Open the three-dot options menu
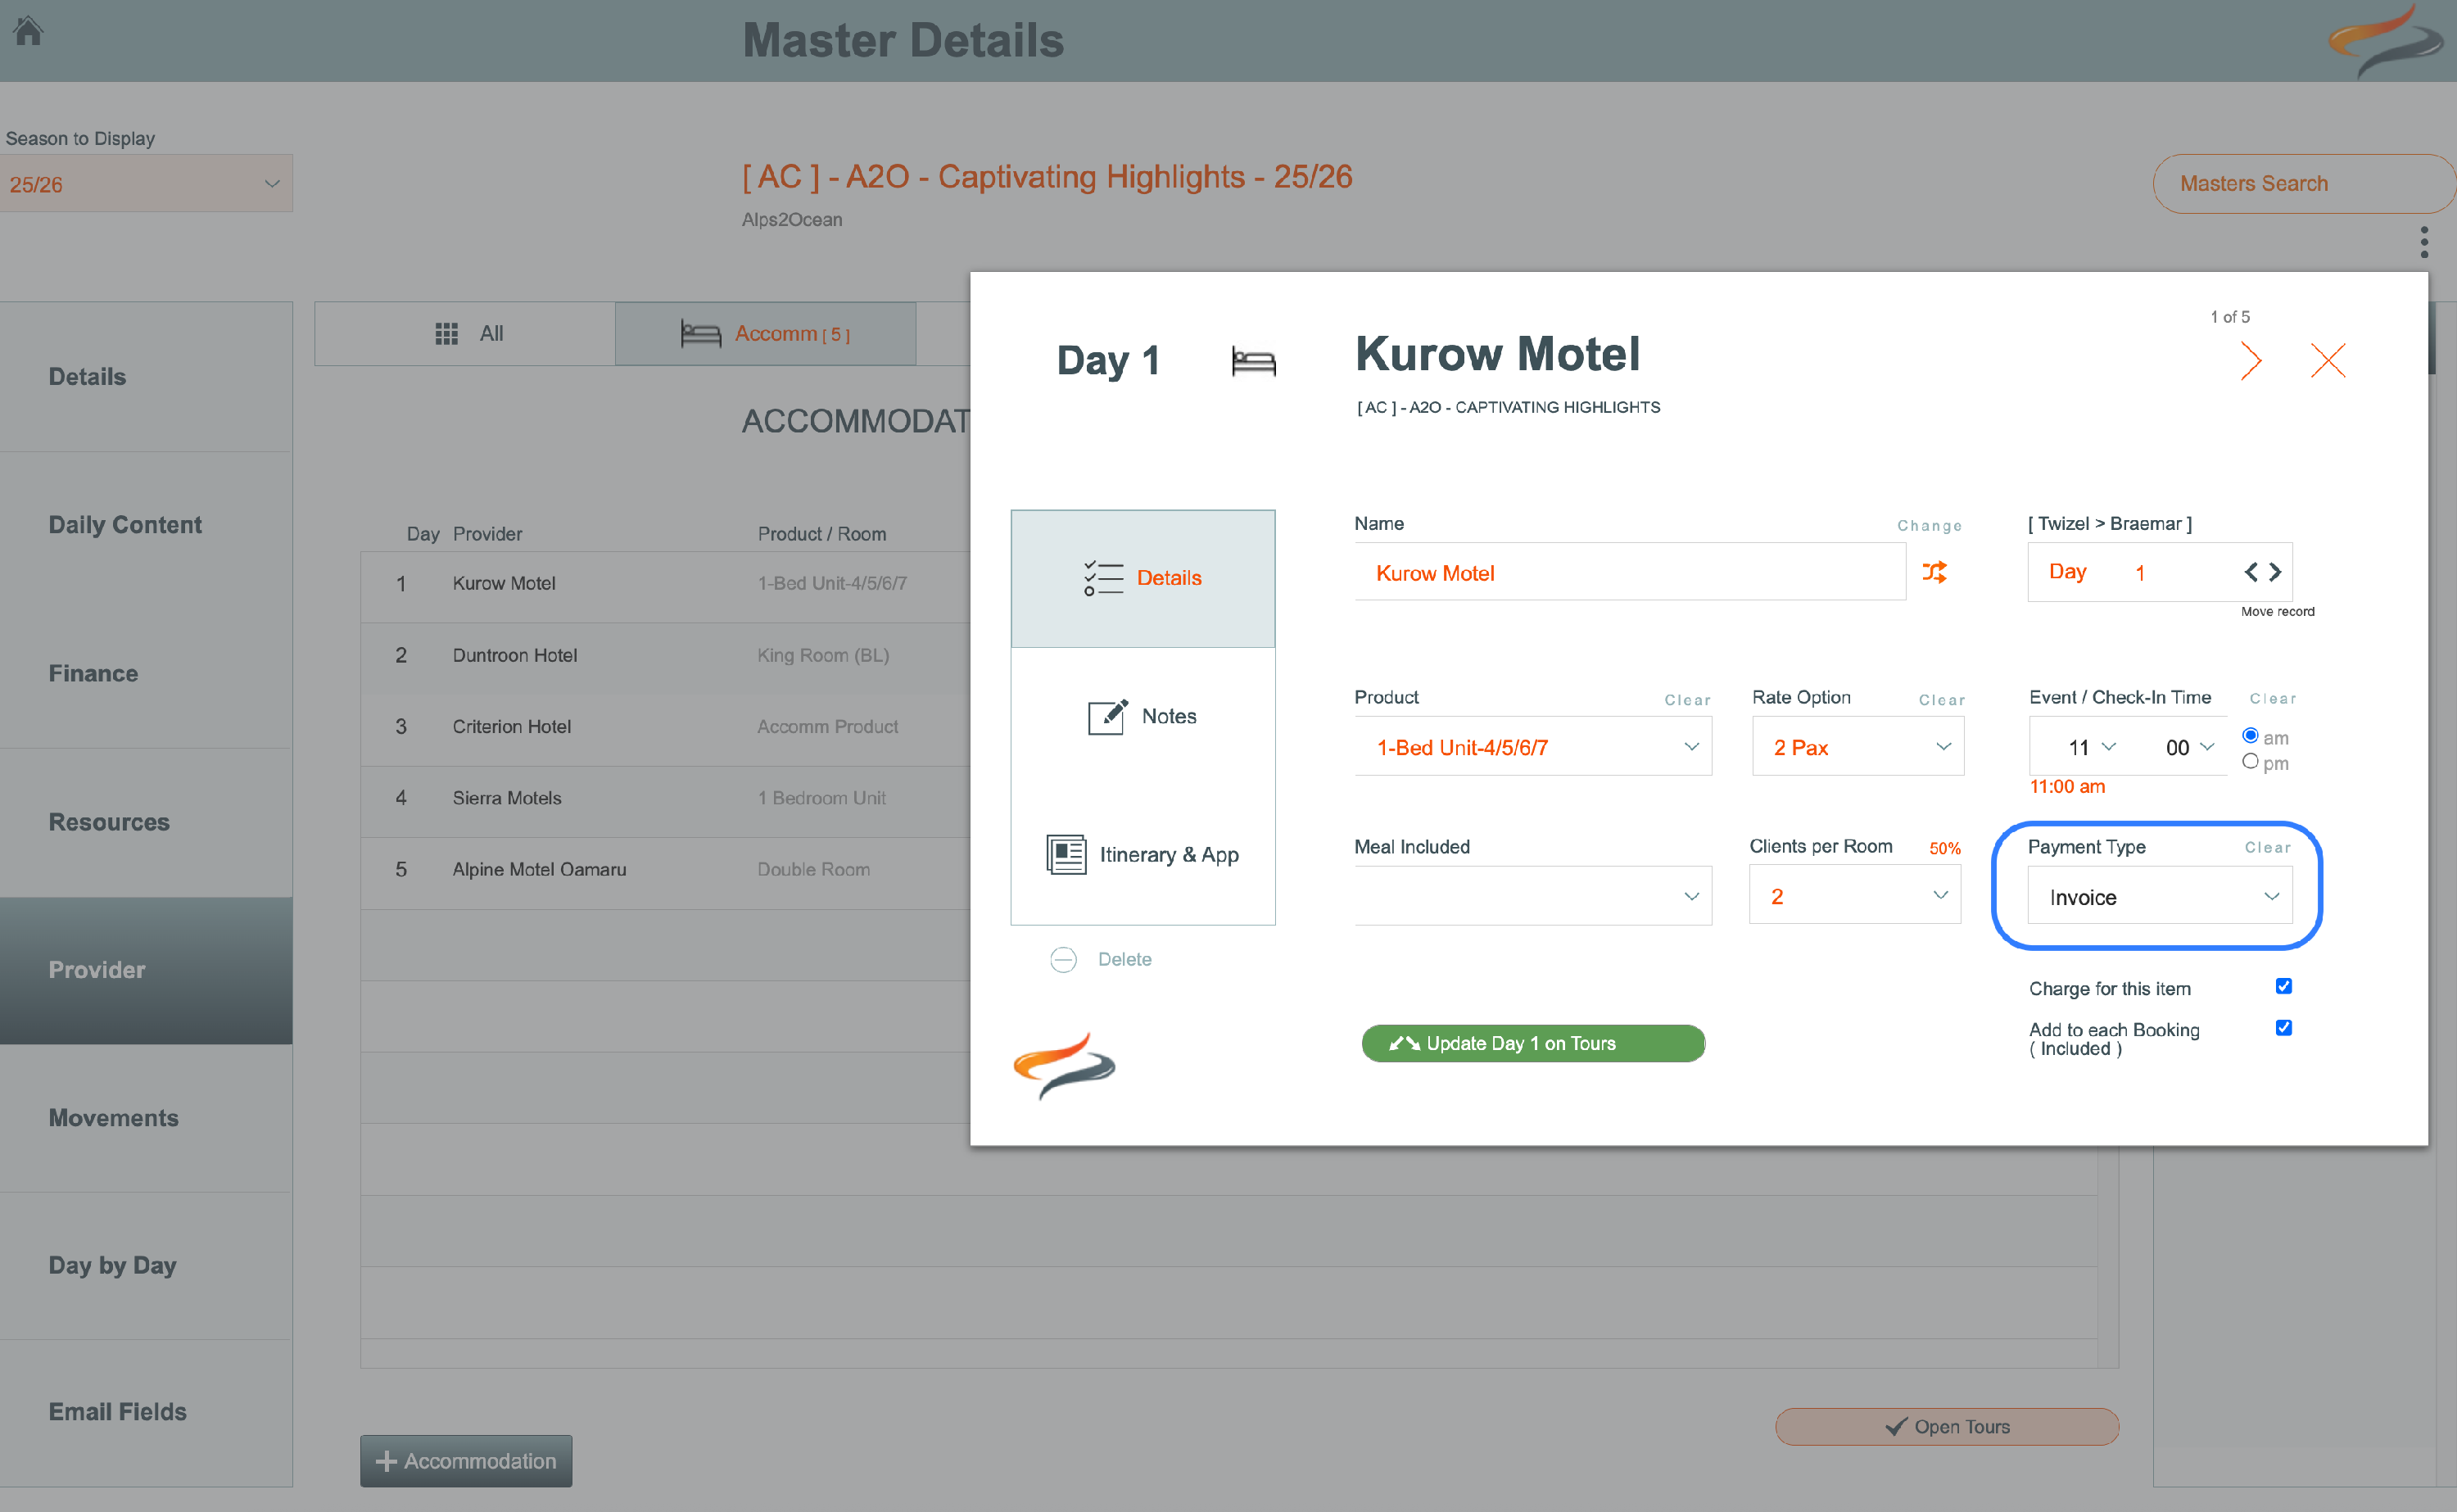Screen dimensions: 2457x1512 (x=2423, y=242)
